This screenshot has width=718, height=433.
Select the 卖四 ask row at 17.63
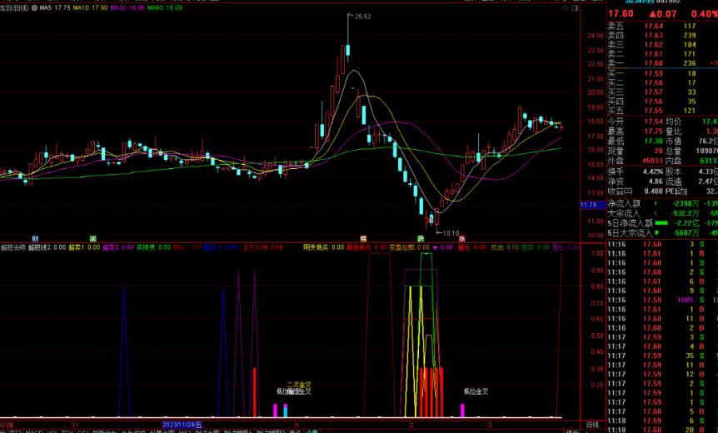pyautogui.click(x=662, y=35)
